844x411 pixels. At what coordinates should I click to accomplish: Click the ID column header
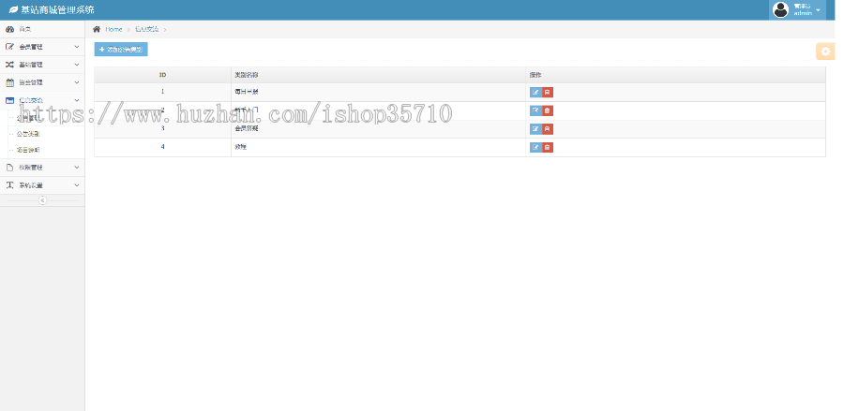[162, 75]
